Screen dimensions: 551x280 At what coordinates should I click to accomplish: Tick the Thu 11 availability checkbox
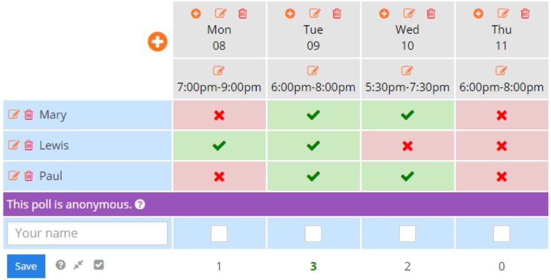pos(502,234)
